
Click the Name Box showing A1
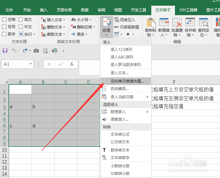pos(18,64)
